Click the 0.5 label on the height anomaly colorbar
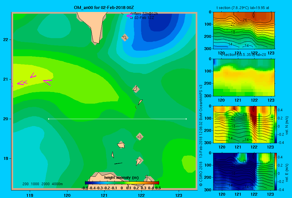This screenshot has width=292, height=198. click(158, 188)
